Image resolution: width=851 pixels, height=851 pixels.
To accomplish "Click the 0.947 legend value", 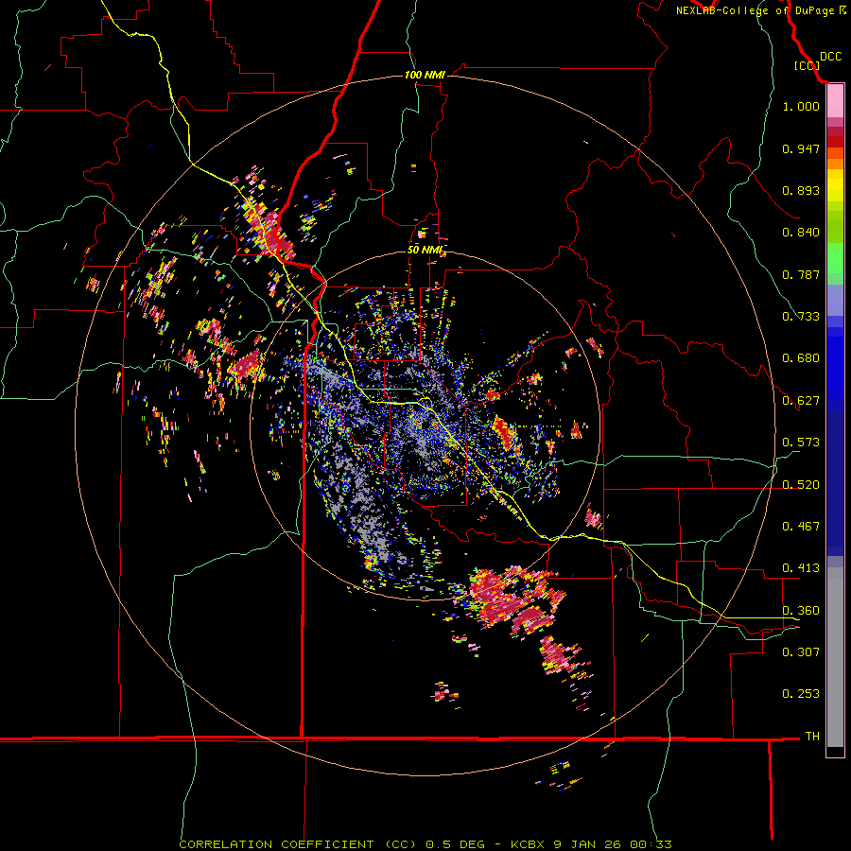I will click(x=801, y=148).
